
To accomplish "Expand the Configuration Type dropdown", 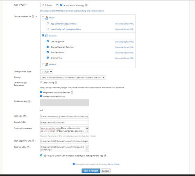I will (47, 72).
